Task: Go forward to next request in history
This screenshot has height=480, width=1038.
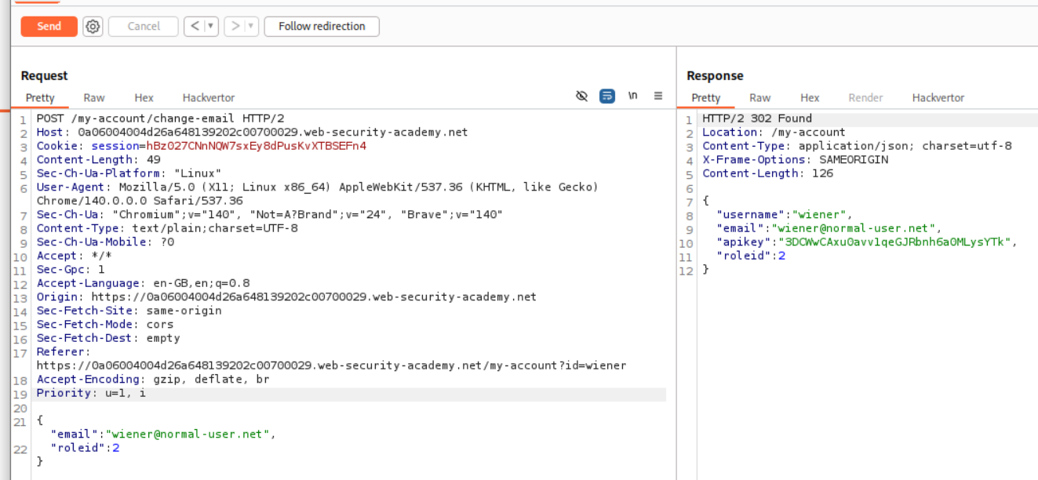Action: 235,27
